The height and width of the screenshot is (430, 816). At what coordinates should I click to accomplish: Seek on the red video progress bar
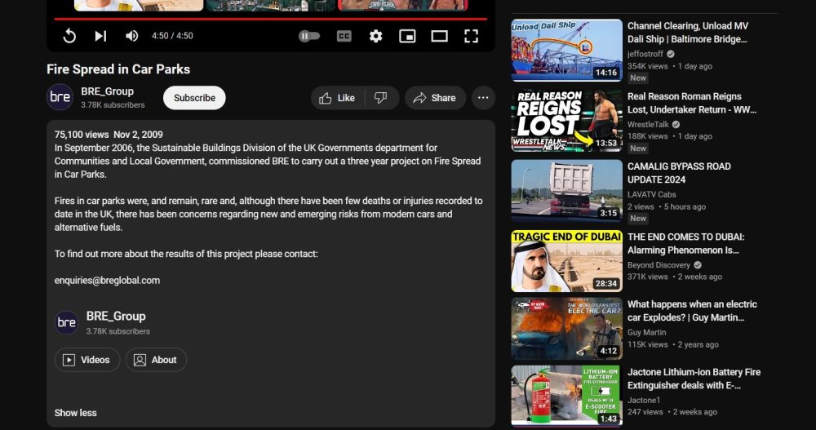[271, 19]
